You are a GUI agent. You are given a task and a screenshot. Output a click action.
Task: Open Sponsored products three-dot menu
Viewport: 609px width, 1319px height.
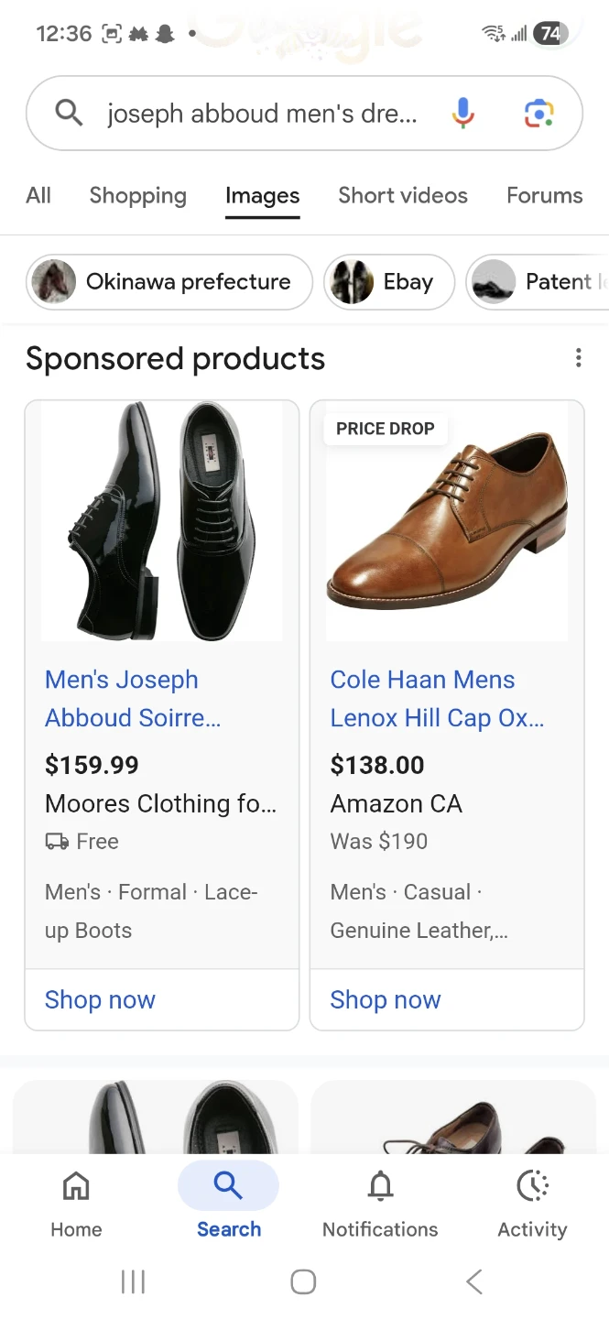pos(578,358)
